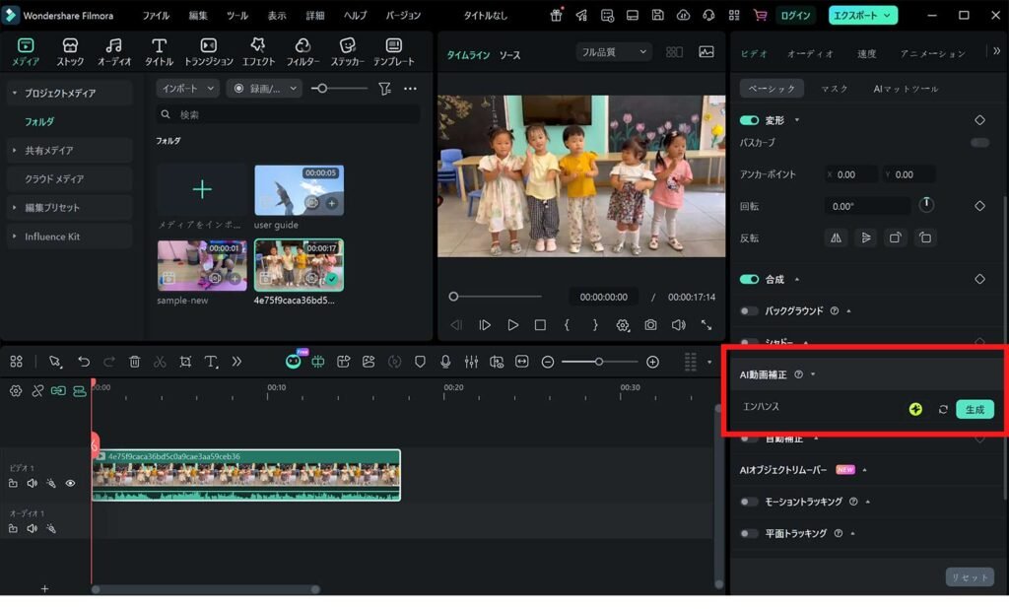Click the horizontal flip icon under 反転

tap(836, 237)
